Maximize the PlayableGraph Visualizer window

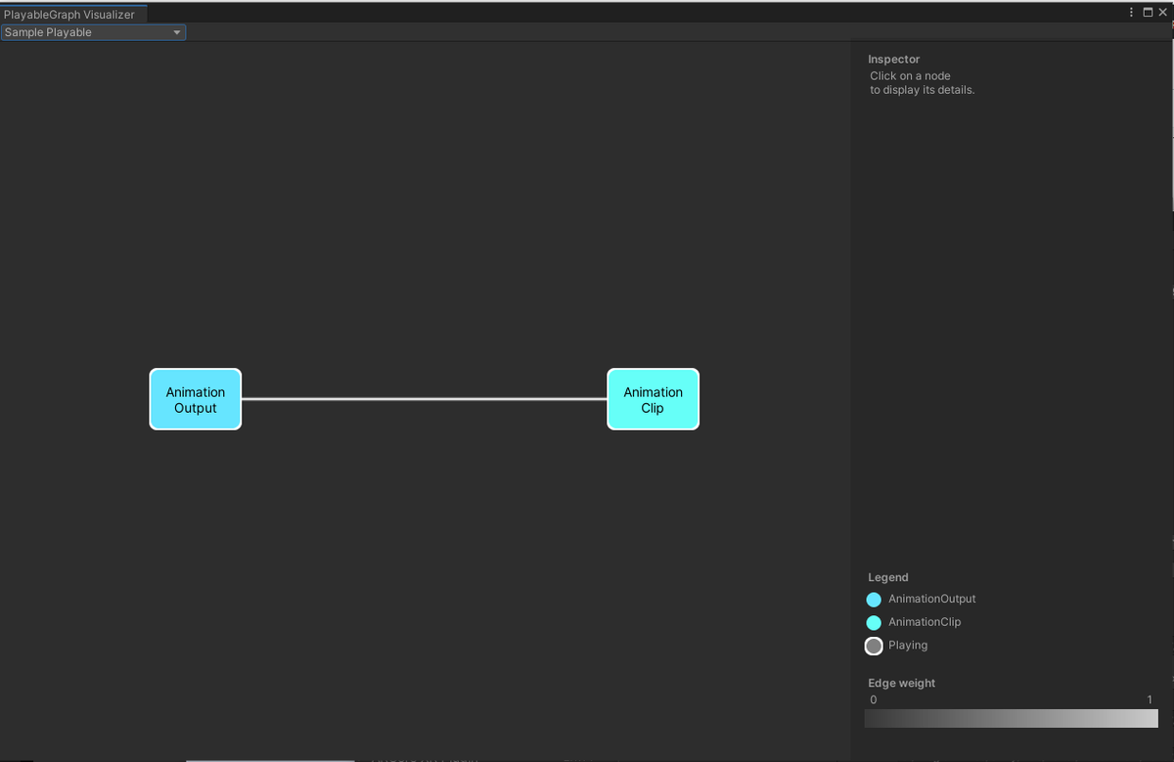point(1148,13)
